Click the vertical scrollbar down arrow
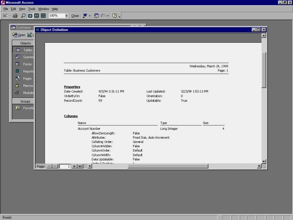Image resolution: width=293 pixels, height=220 pixels. [264, 161]
